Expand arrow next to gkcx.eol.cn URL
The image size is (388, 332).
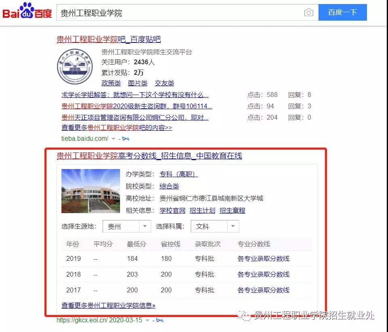(148, 320)
